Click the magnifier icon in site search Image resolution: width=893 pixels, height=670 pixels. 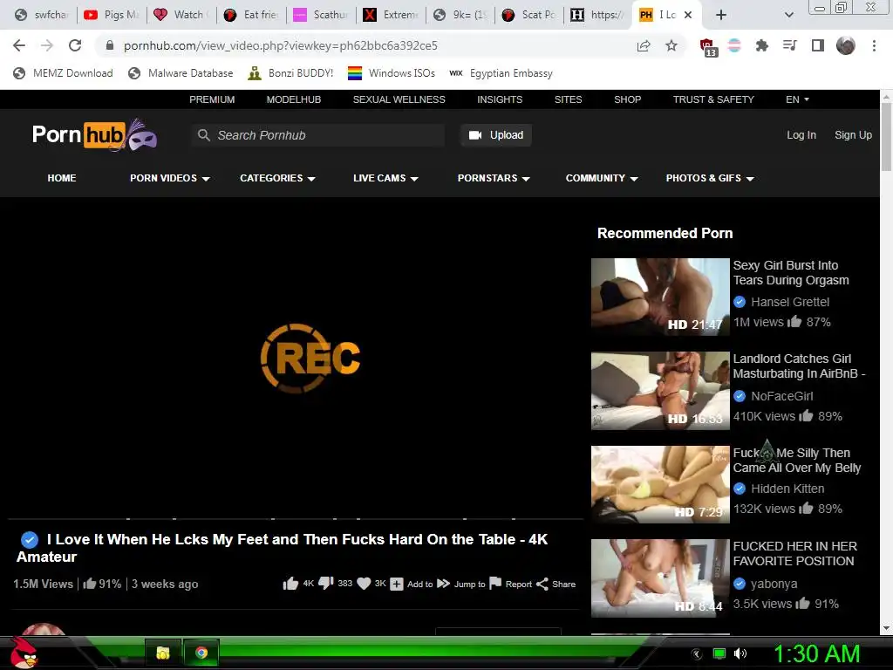203,135
